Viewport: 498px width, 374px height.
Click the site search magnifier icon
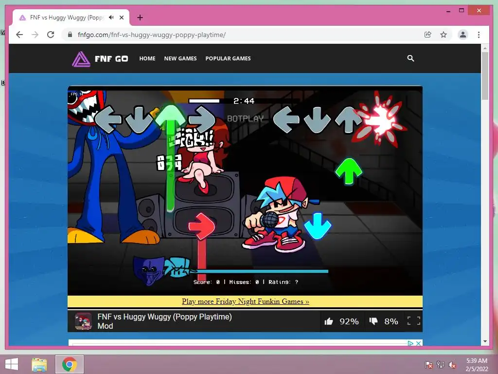click(x=410, y=58)
